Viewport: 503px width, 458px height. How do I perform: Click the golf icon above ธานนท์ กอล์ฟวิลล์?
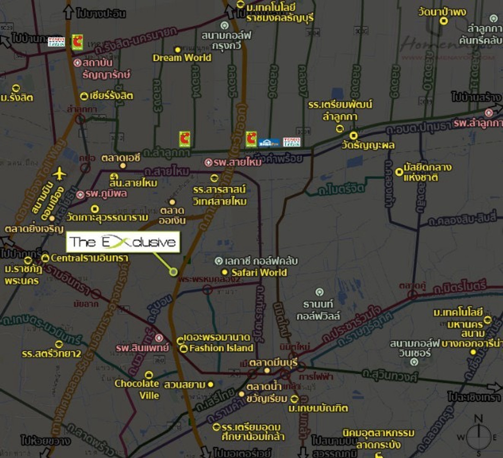pyautogui.click(x=319, y=292)
